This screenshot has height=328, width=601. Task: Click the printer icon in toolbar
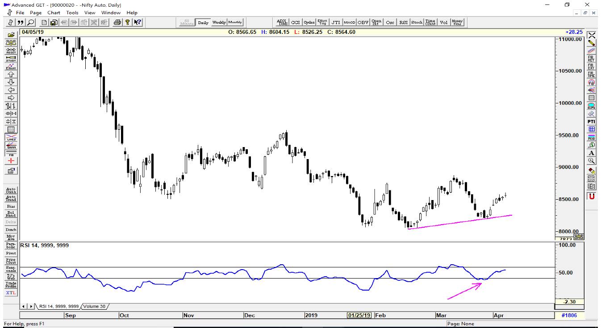click(x=117, y=23)
